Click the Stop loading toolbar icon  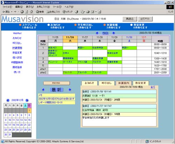tap(22, 12)
